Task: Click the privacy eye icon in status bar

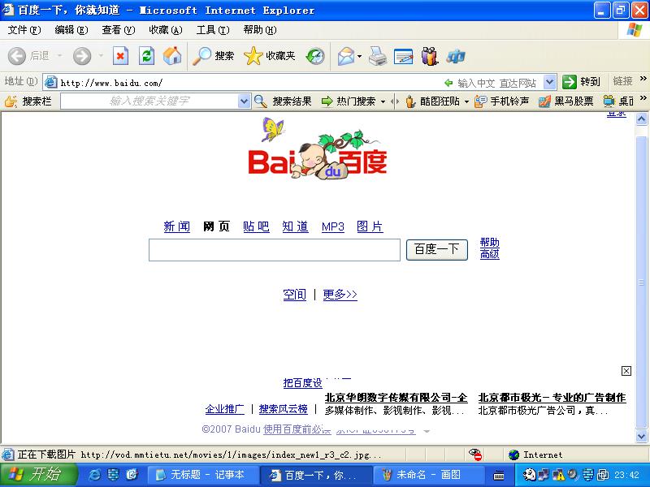Action: (x=475, y=455)
